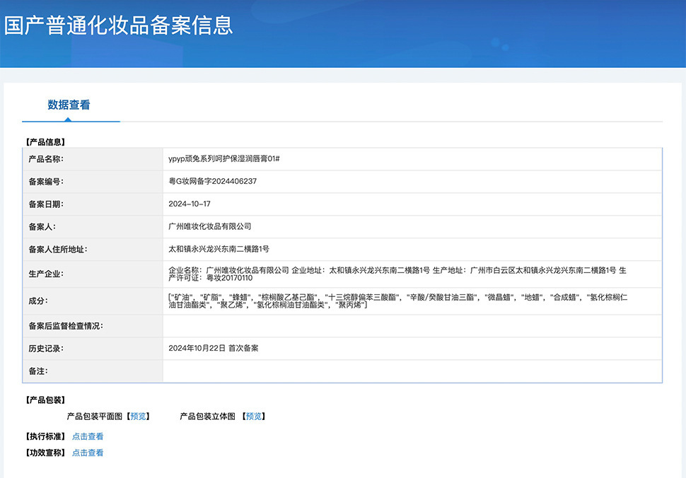Screen dimensions: 686x478
Task: Switch to the 数据查看 tab
Action: click(x=69, y=105)
